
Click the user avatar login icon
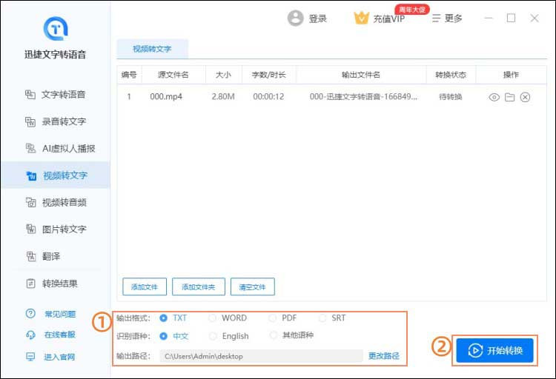coord(295,18)
